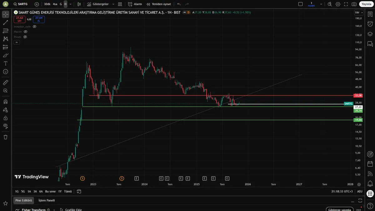Toggle Investor_coin indicator visibility
The width and height of the screenshot is (375, 211).
(35, 27)
